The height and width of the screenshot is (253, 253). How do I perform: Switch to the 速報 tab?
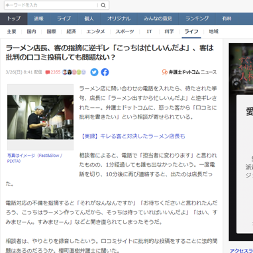click(39, 19)
